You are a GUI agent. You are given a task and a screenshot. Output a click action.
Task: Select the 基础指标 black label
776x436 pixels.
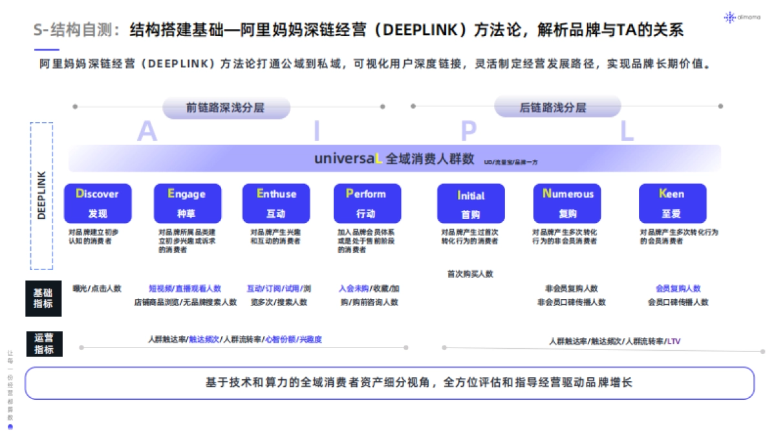click(x=43, y=298)
